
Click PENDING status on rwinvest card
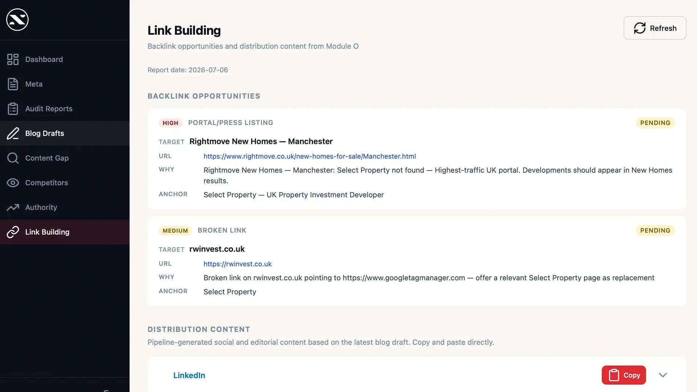click(655, 230)
